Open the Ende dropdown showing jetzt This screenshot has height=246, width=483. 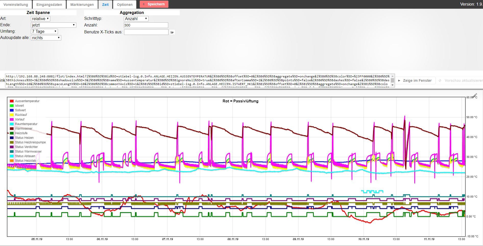pyautogui.click(x=53, y=25)
